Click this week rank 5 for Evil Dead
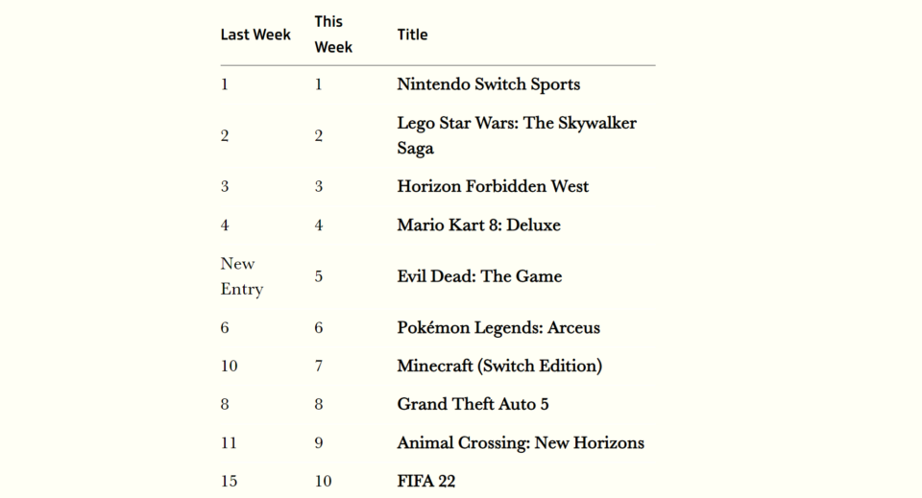922x498 pixels. (x=318, y=276)
